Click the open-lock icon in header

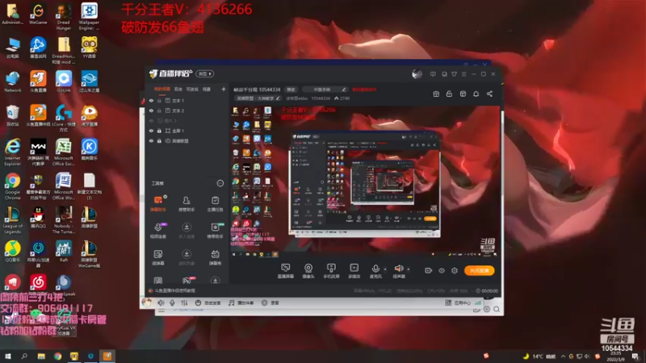449,94
